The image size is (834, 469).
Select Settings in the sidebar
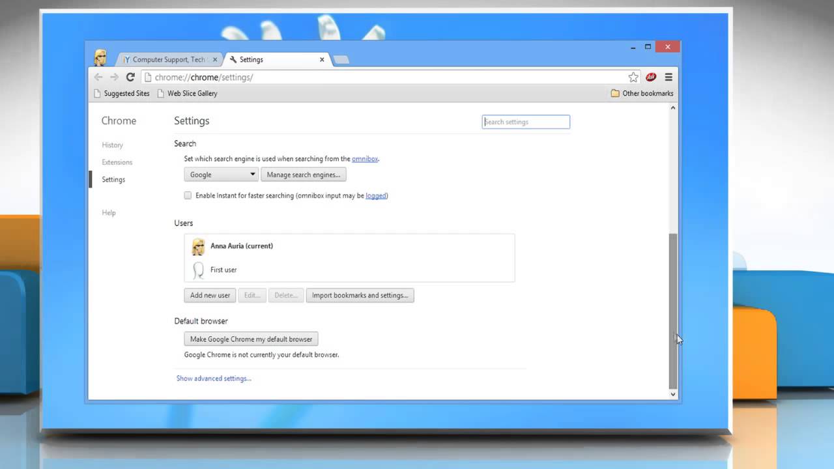113,179
